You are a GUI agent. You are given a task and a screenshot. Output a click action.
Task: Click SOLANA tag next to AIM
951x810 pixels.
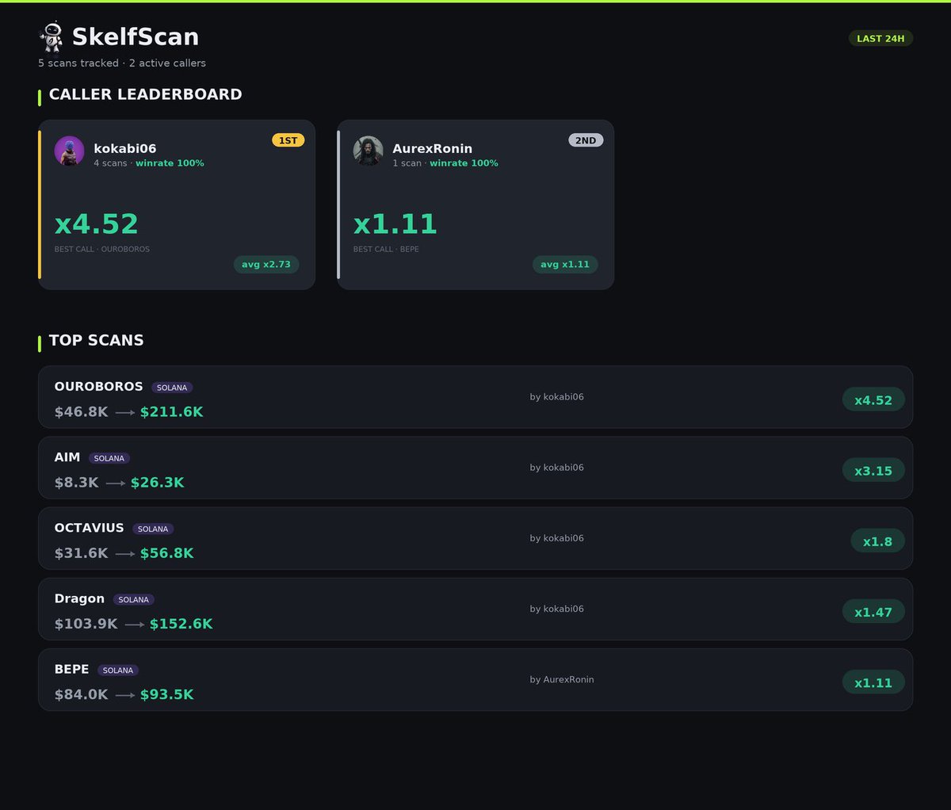coord(109,458)
